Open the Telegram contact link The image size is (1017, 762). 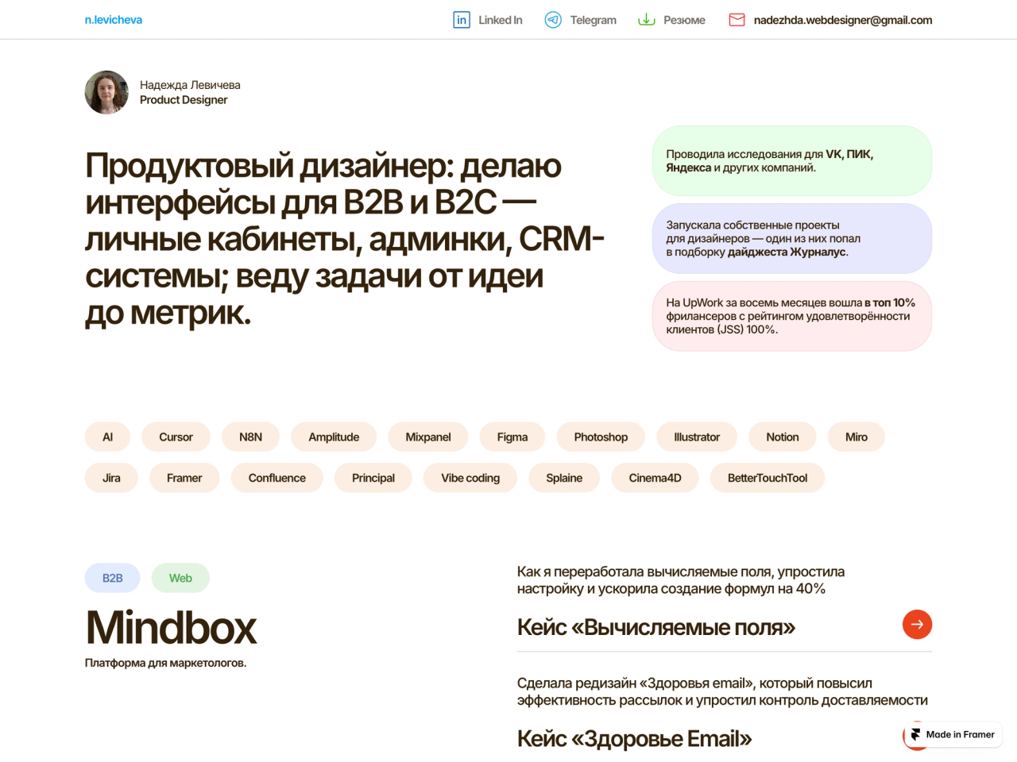(x=594, y=20)
